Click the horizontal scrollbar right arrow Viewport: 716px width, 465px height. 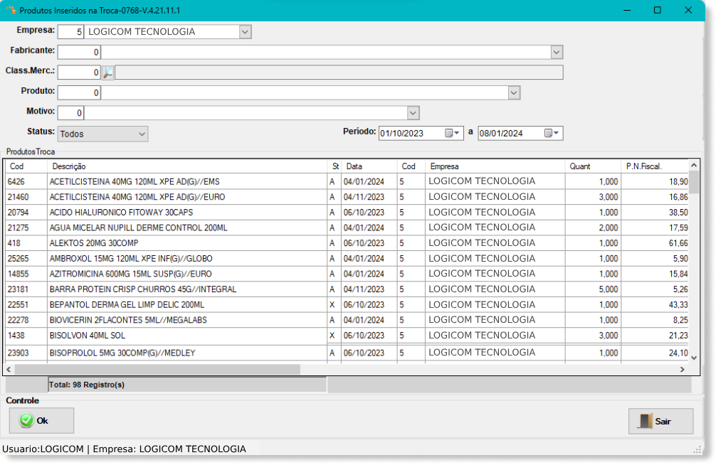click(x=681, y=370)
